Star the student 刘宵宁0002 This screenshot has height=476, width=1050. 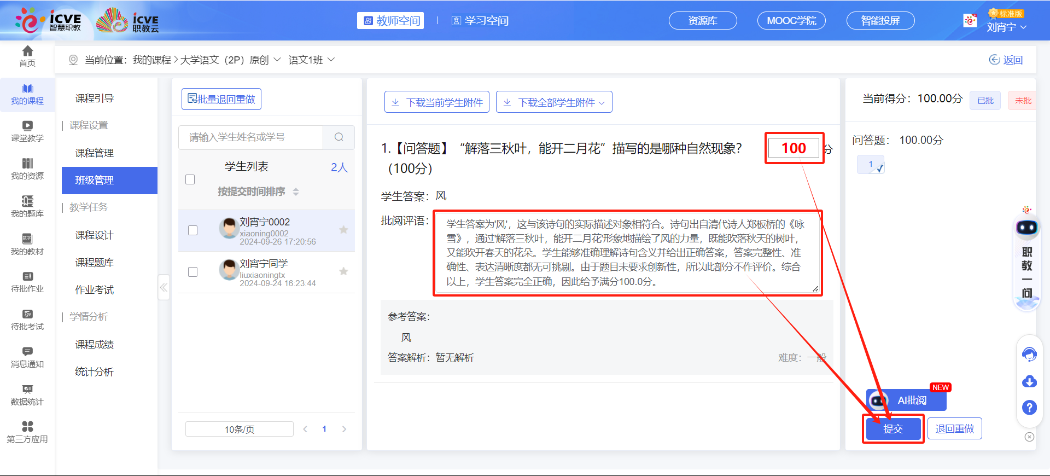[x=343, y=230]
